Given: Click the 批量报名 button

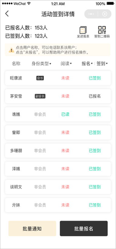Looking at the screenshot, I should tap(84, 228).
